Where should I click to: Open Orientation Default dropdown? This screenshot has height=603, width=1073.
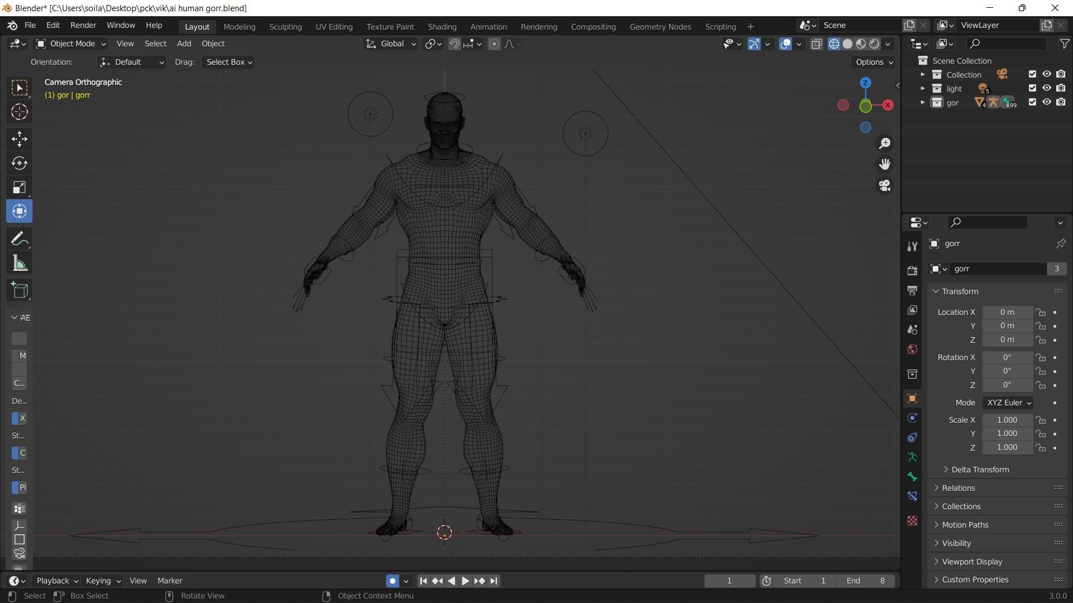click(131, 62)
